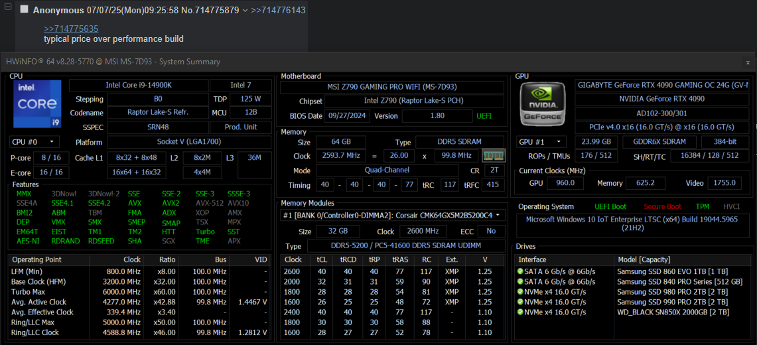Click the Quad-Channel memory mode value
This screenshot has height=345, width=757.
pyautogui.click(x=387, y=171)
